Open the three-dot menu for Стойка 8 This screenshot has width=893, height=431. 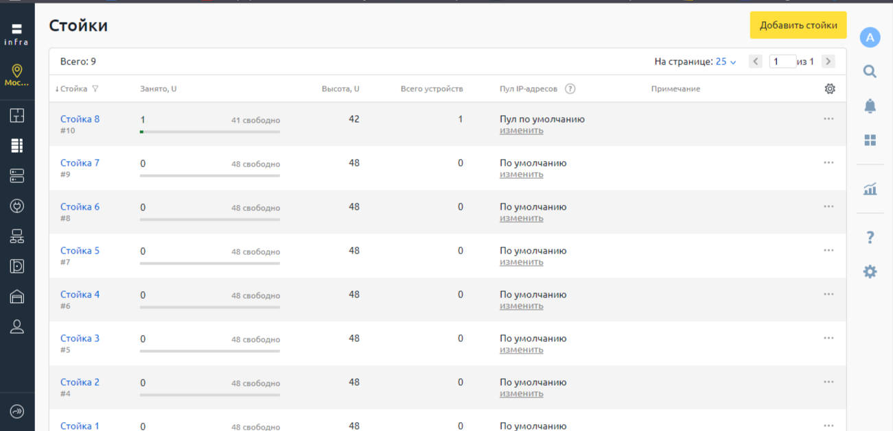(828, 119)
